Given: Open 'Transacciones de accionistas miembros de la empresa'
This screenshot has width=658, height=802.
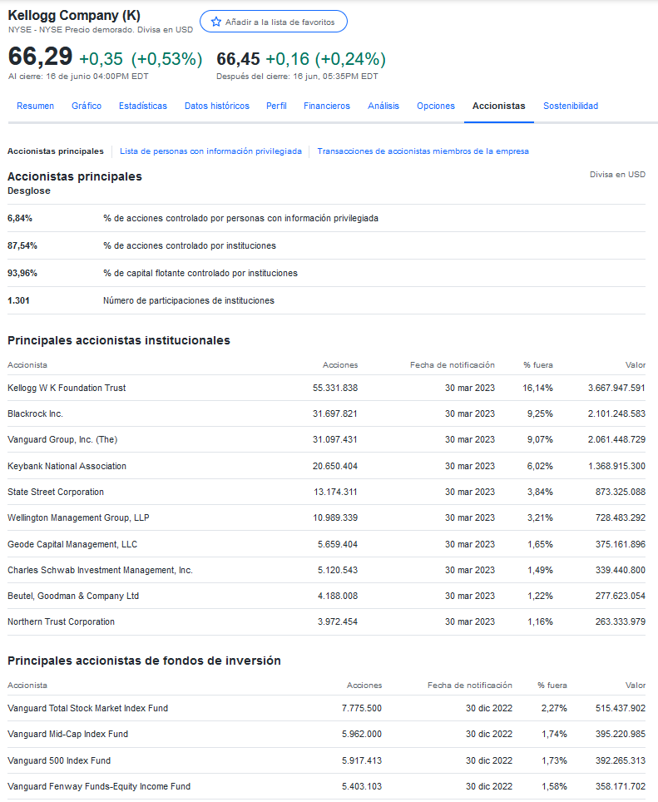Looking at the screenshot, I should [423, 151].
